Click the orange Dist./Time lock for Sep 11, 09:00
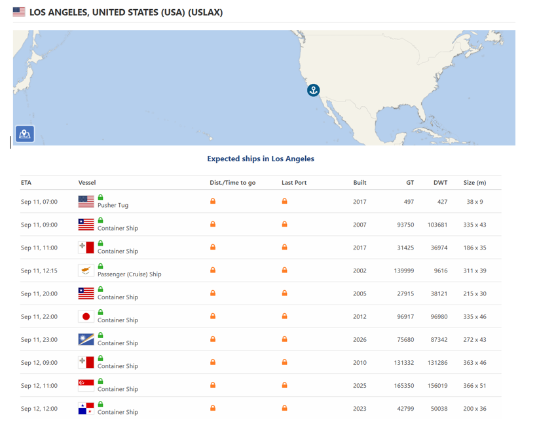The height and width of the screenshot is (431, 537). pos(213,224)
